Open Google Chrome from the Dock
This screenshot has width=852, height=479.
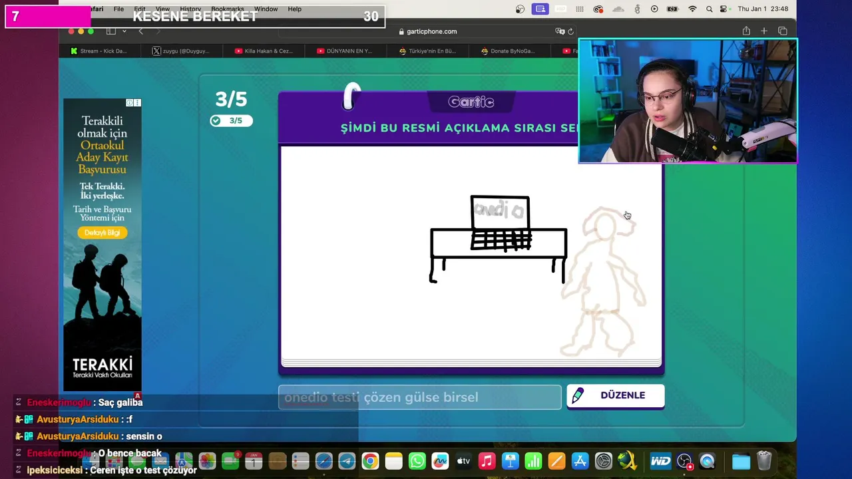370,461
